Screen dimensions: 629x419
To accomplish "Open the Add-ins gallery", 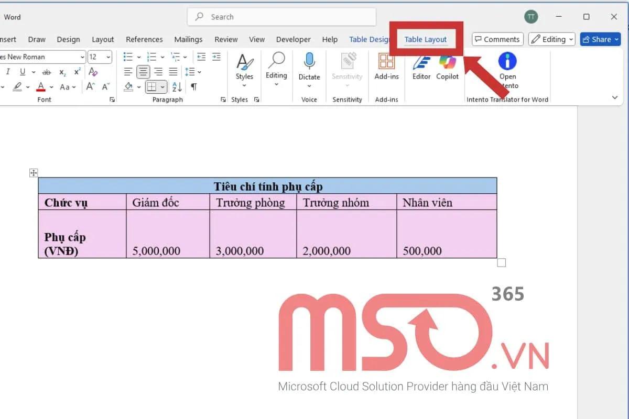I will click(x=386, y=68).
